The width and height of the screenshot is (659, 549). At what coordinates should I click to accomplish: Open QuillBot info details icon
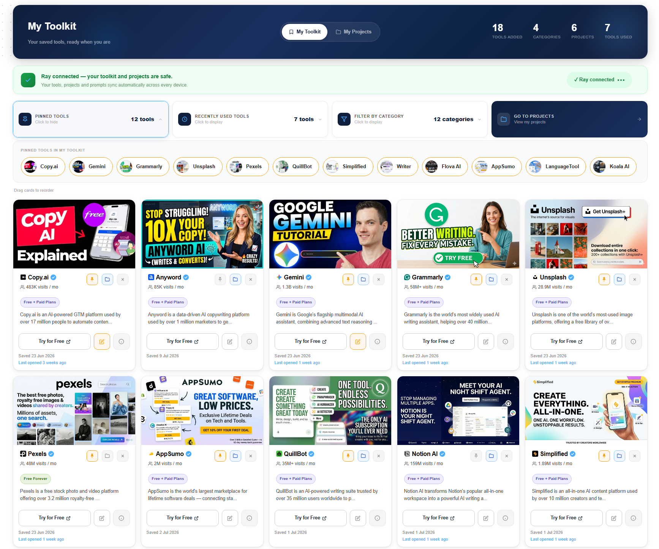pos(378,518)
